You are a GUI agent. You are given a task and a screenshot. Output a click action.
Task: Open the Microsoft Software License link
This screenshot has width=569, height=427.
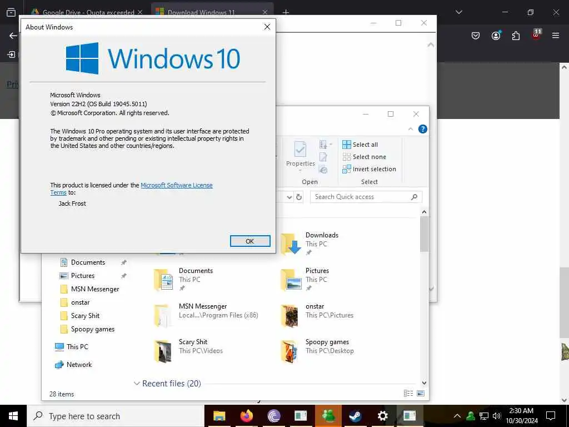176,185
